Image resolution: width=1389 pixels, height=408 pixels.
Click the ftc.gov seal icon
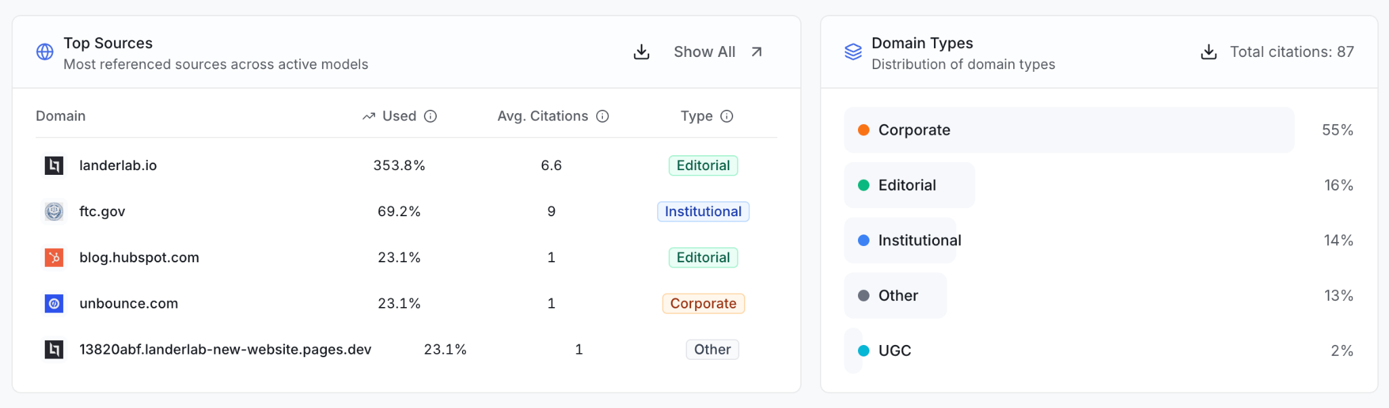click(x=54, y=211)
